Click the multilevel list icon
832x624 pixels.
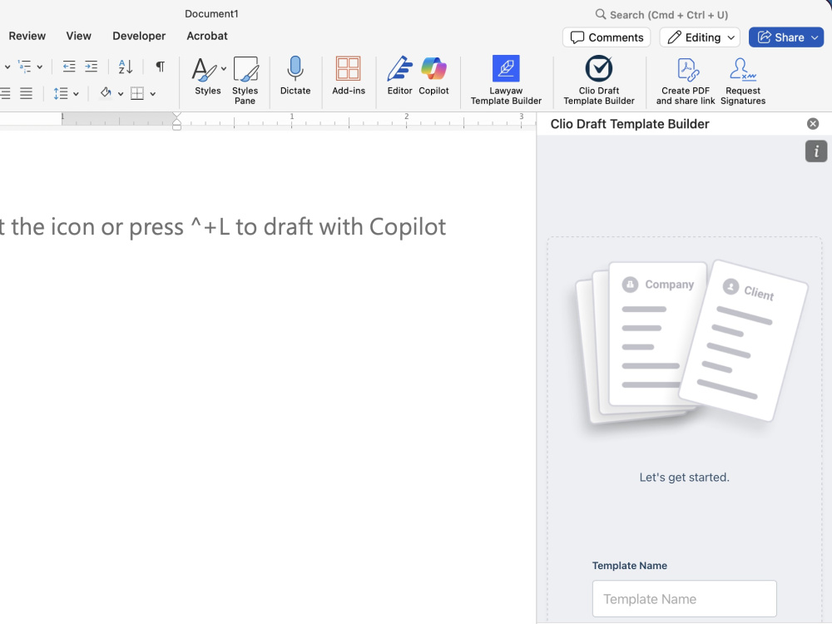25,67
